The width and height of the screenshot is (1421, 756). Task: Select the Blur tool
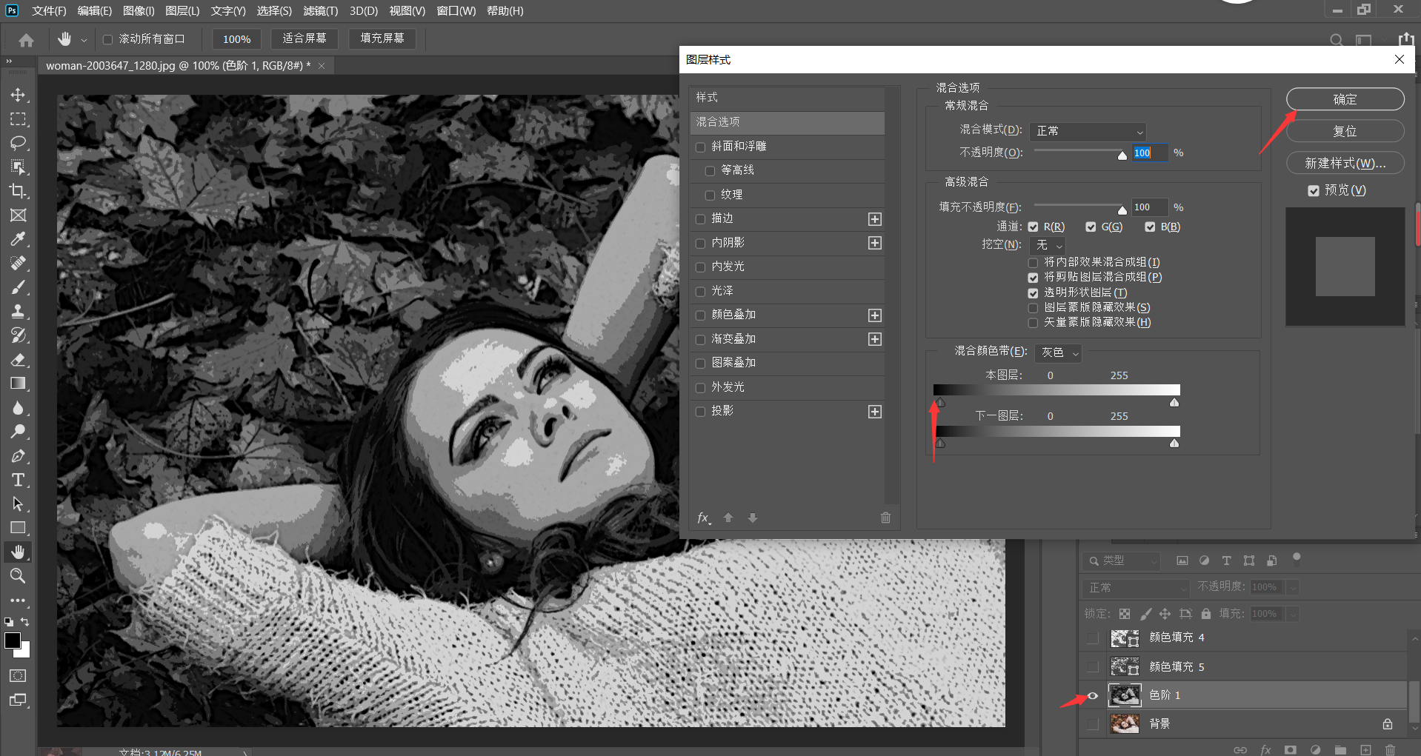coord(18,408)
